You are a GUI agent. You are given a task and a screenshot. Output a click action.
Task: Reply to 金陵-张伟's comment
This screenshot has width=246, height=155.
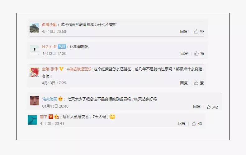pyautogui.click(x=184, y=83)
